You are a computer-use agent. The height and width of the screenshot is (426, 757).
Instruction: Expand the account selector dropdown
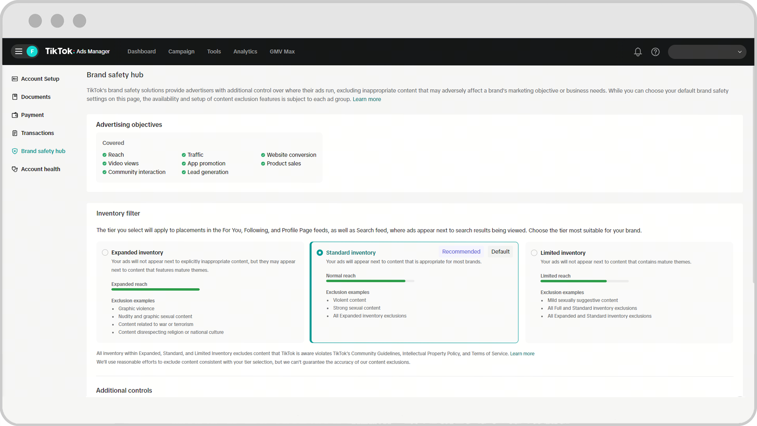(739, 52)
